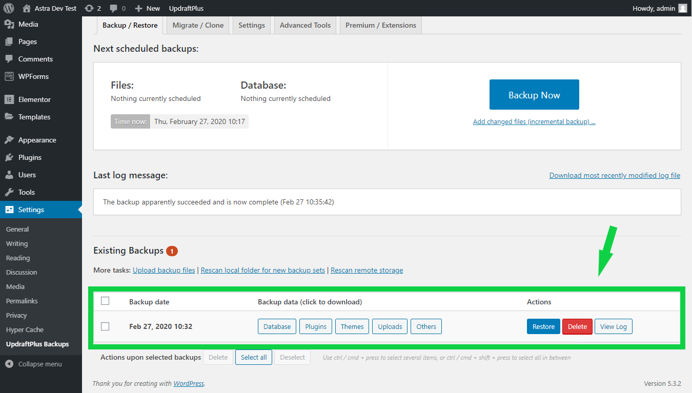Viewport: 692px width, 393px height.
Task: Click the updates refresh icon
Action: tap(89, 8)
